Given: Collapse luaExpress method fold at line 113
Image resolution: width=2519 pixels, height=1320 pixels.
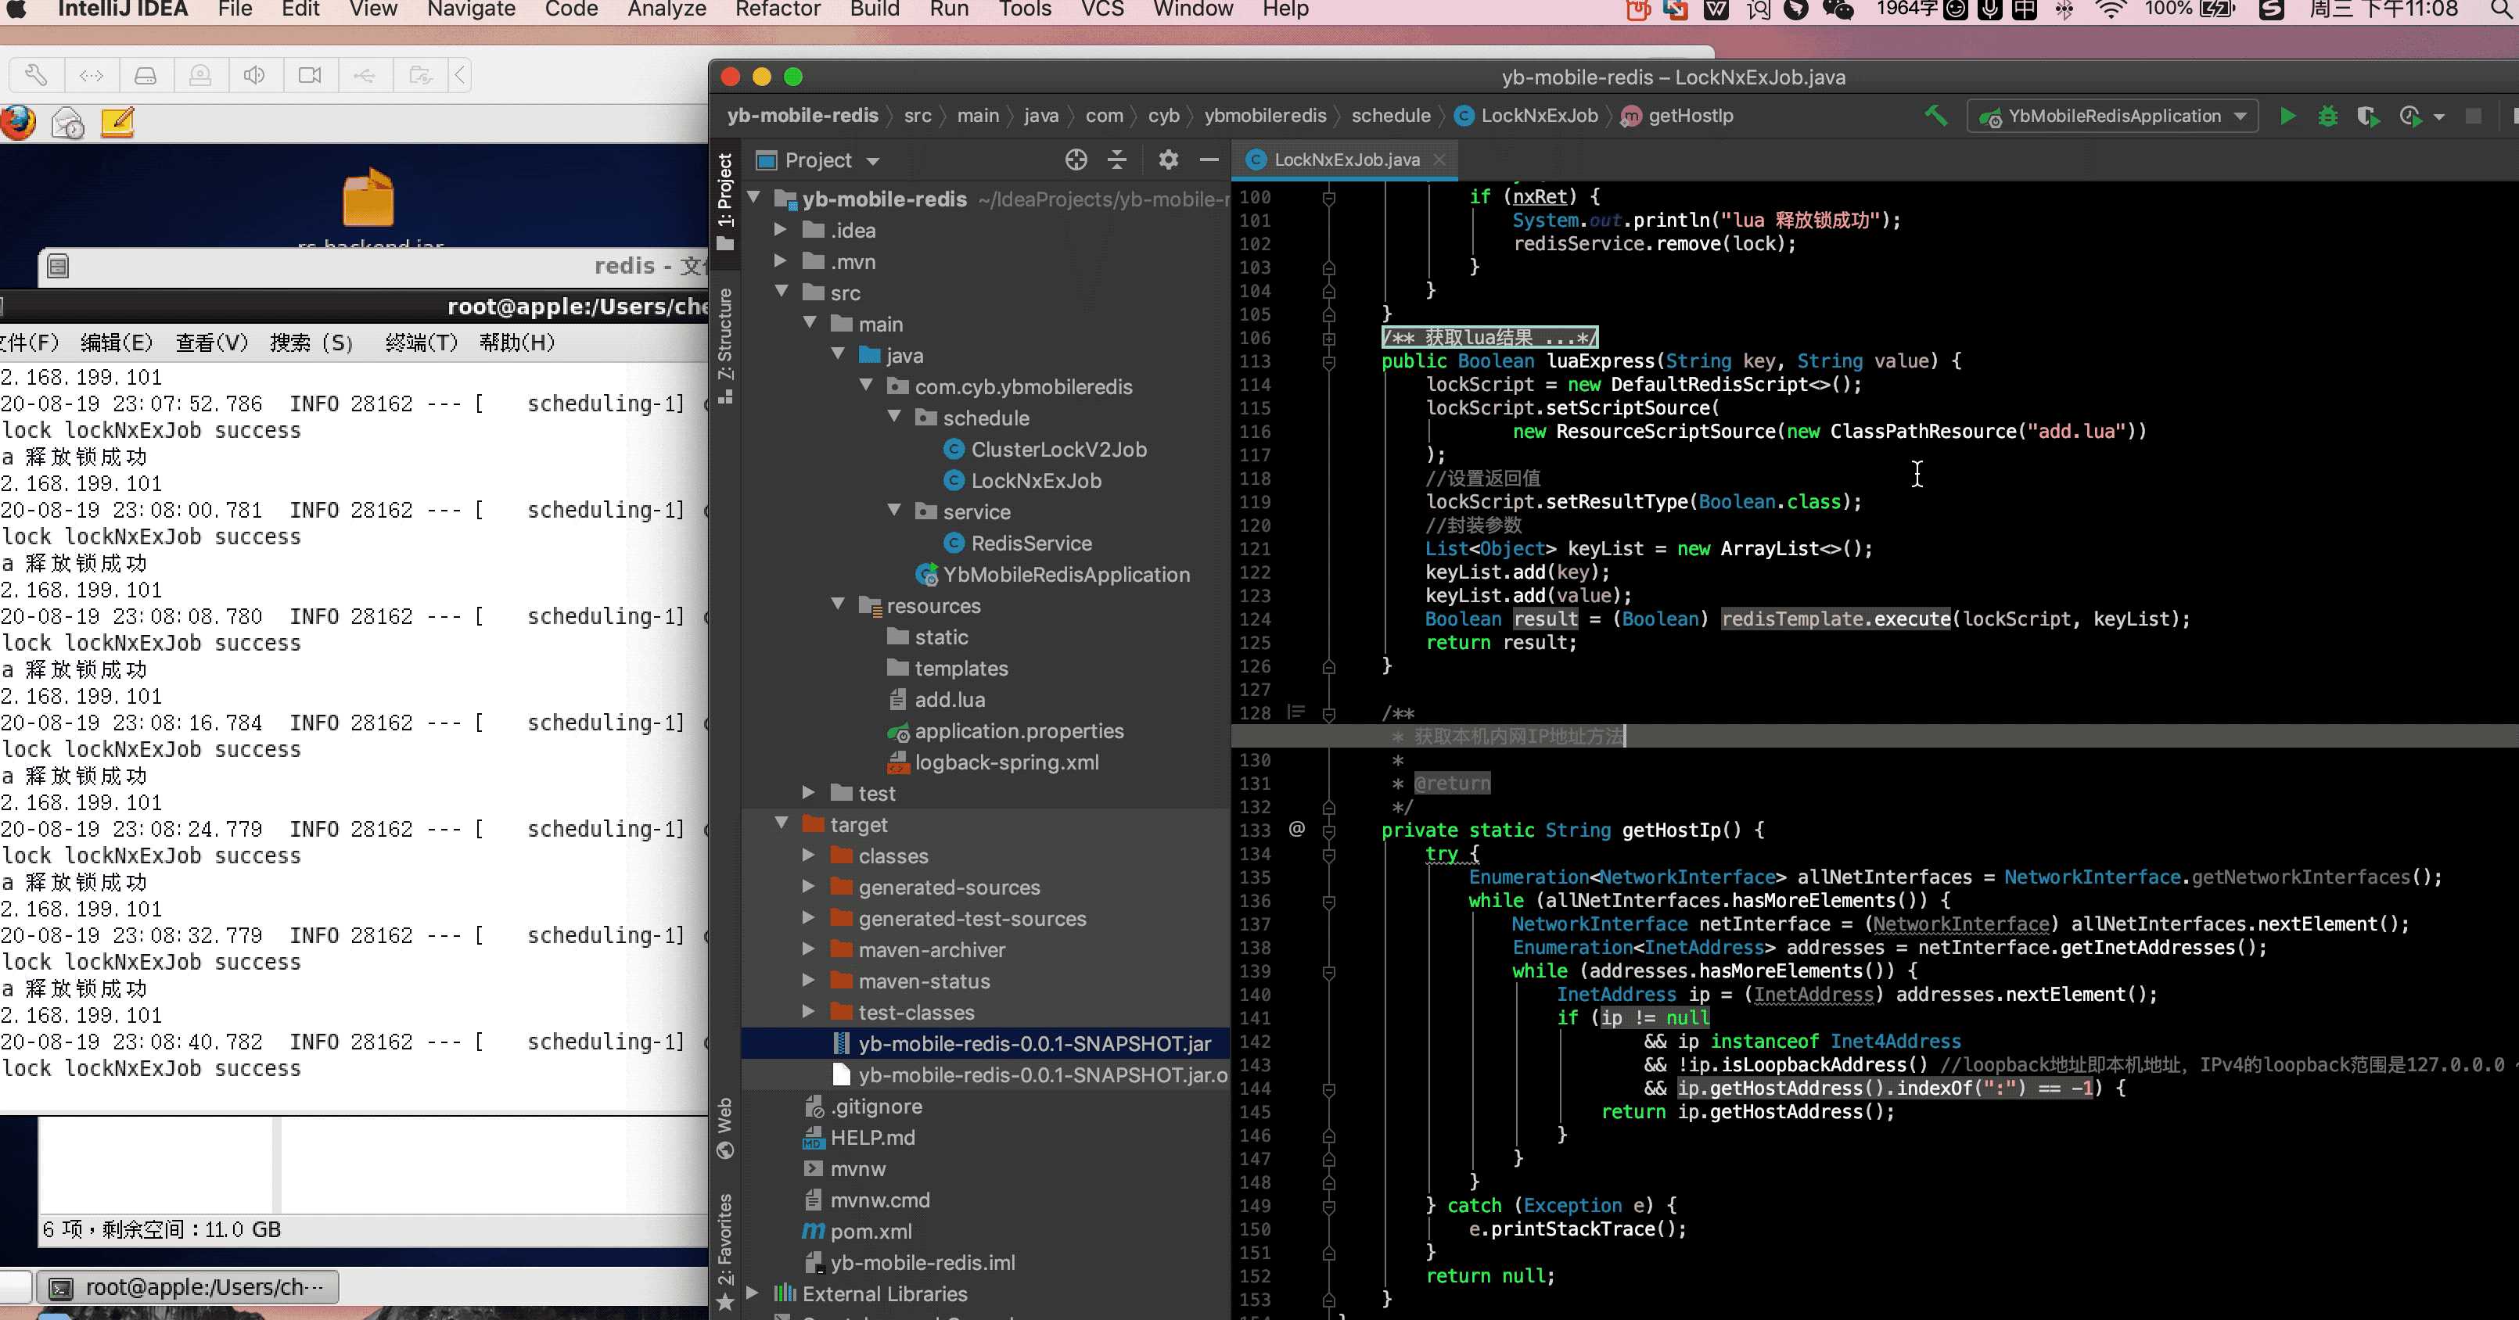Looking at the screenshot, I should point(1329,362).
